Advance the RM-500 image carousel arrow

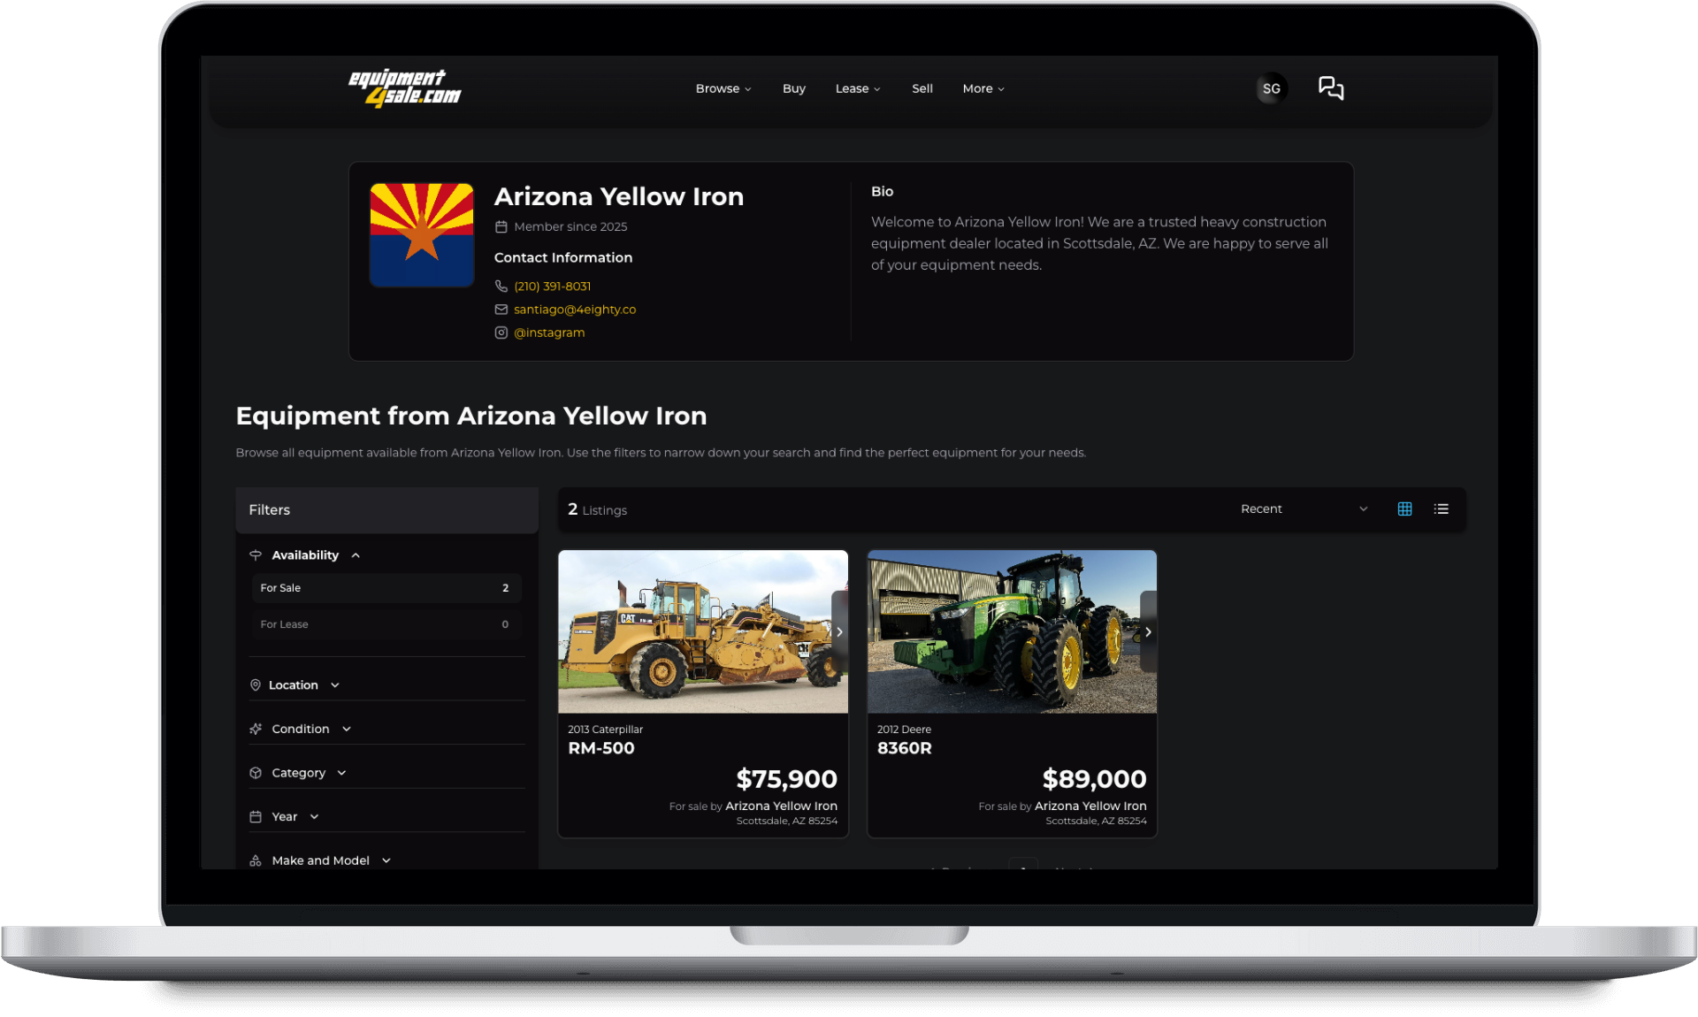pyautogui.click(x=838, y=631)
